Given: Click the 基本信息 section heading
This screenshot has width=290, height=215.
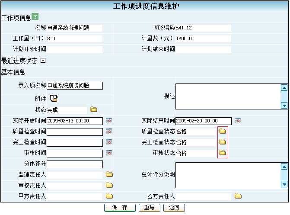Looking at the screenshot, I should click(13, 72).
